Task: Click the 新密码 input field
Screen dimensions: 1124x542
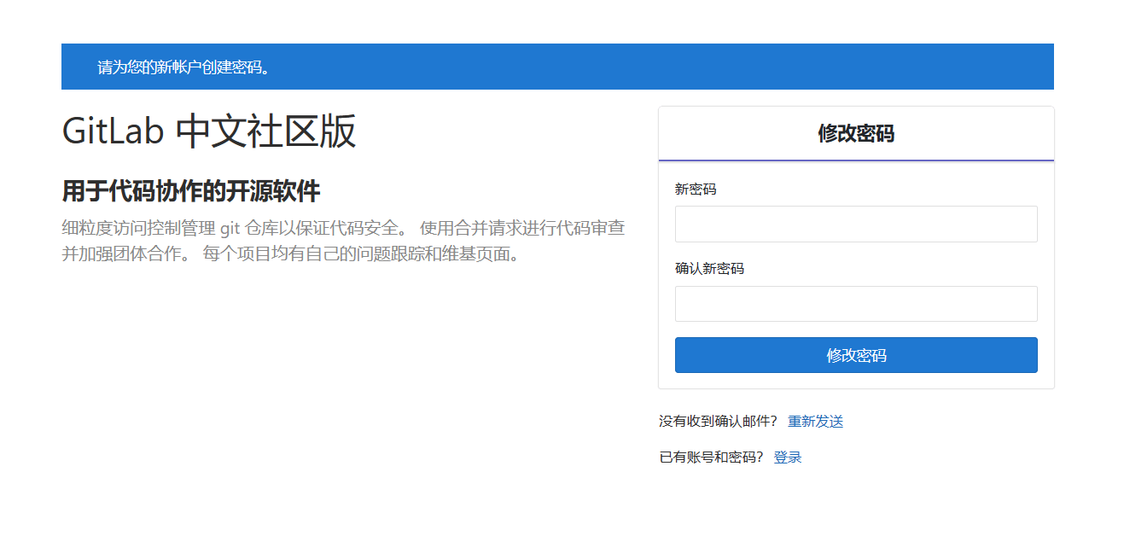Action: [x=856, y=224]
